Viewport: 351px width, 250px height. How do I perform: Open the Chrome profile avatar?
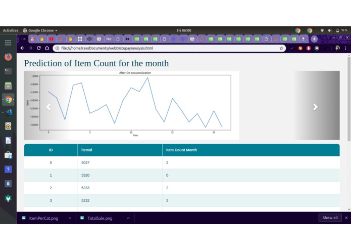337,48
